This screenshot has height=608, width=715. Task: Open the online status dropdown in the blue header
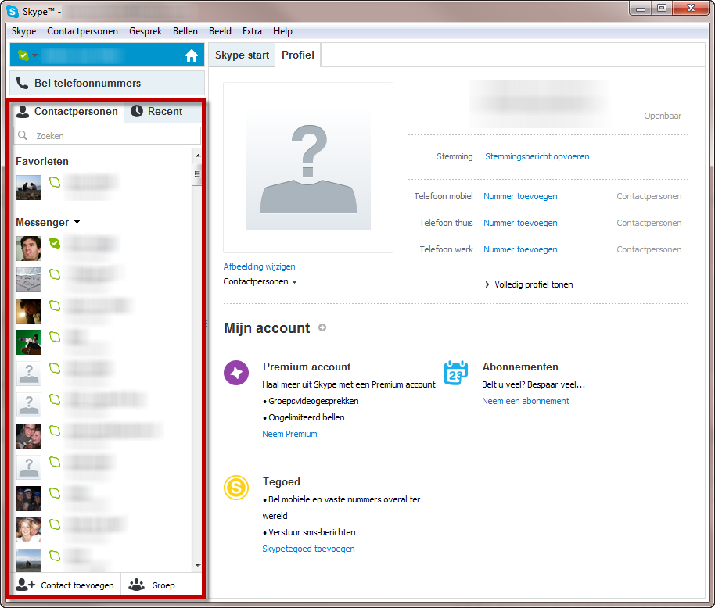click(27, 55)
